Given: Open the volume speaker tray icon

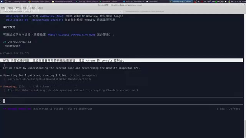Looking at the screenshot, I should coord(232,2).
